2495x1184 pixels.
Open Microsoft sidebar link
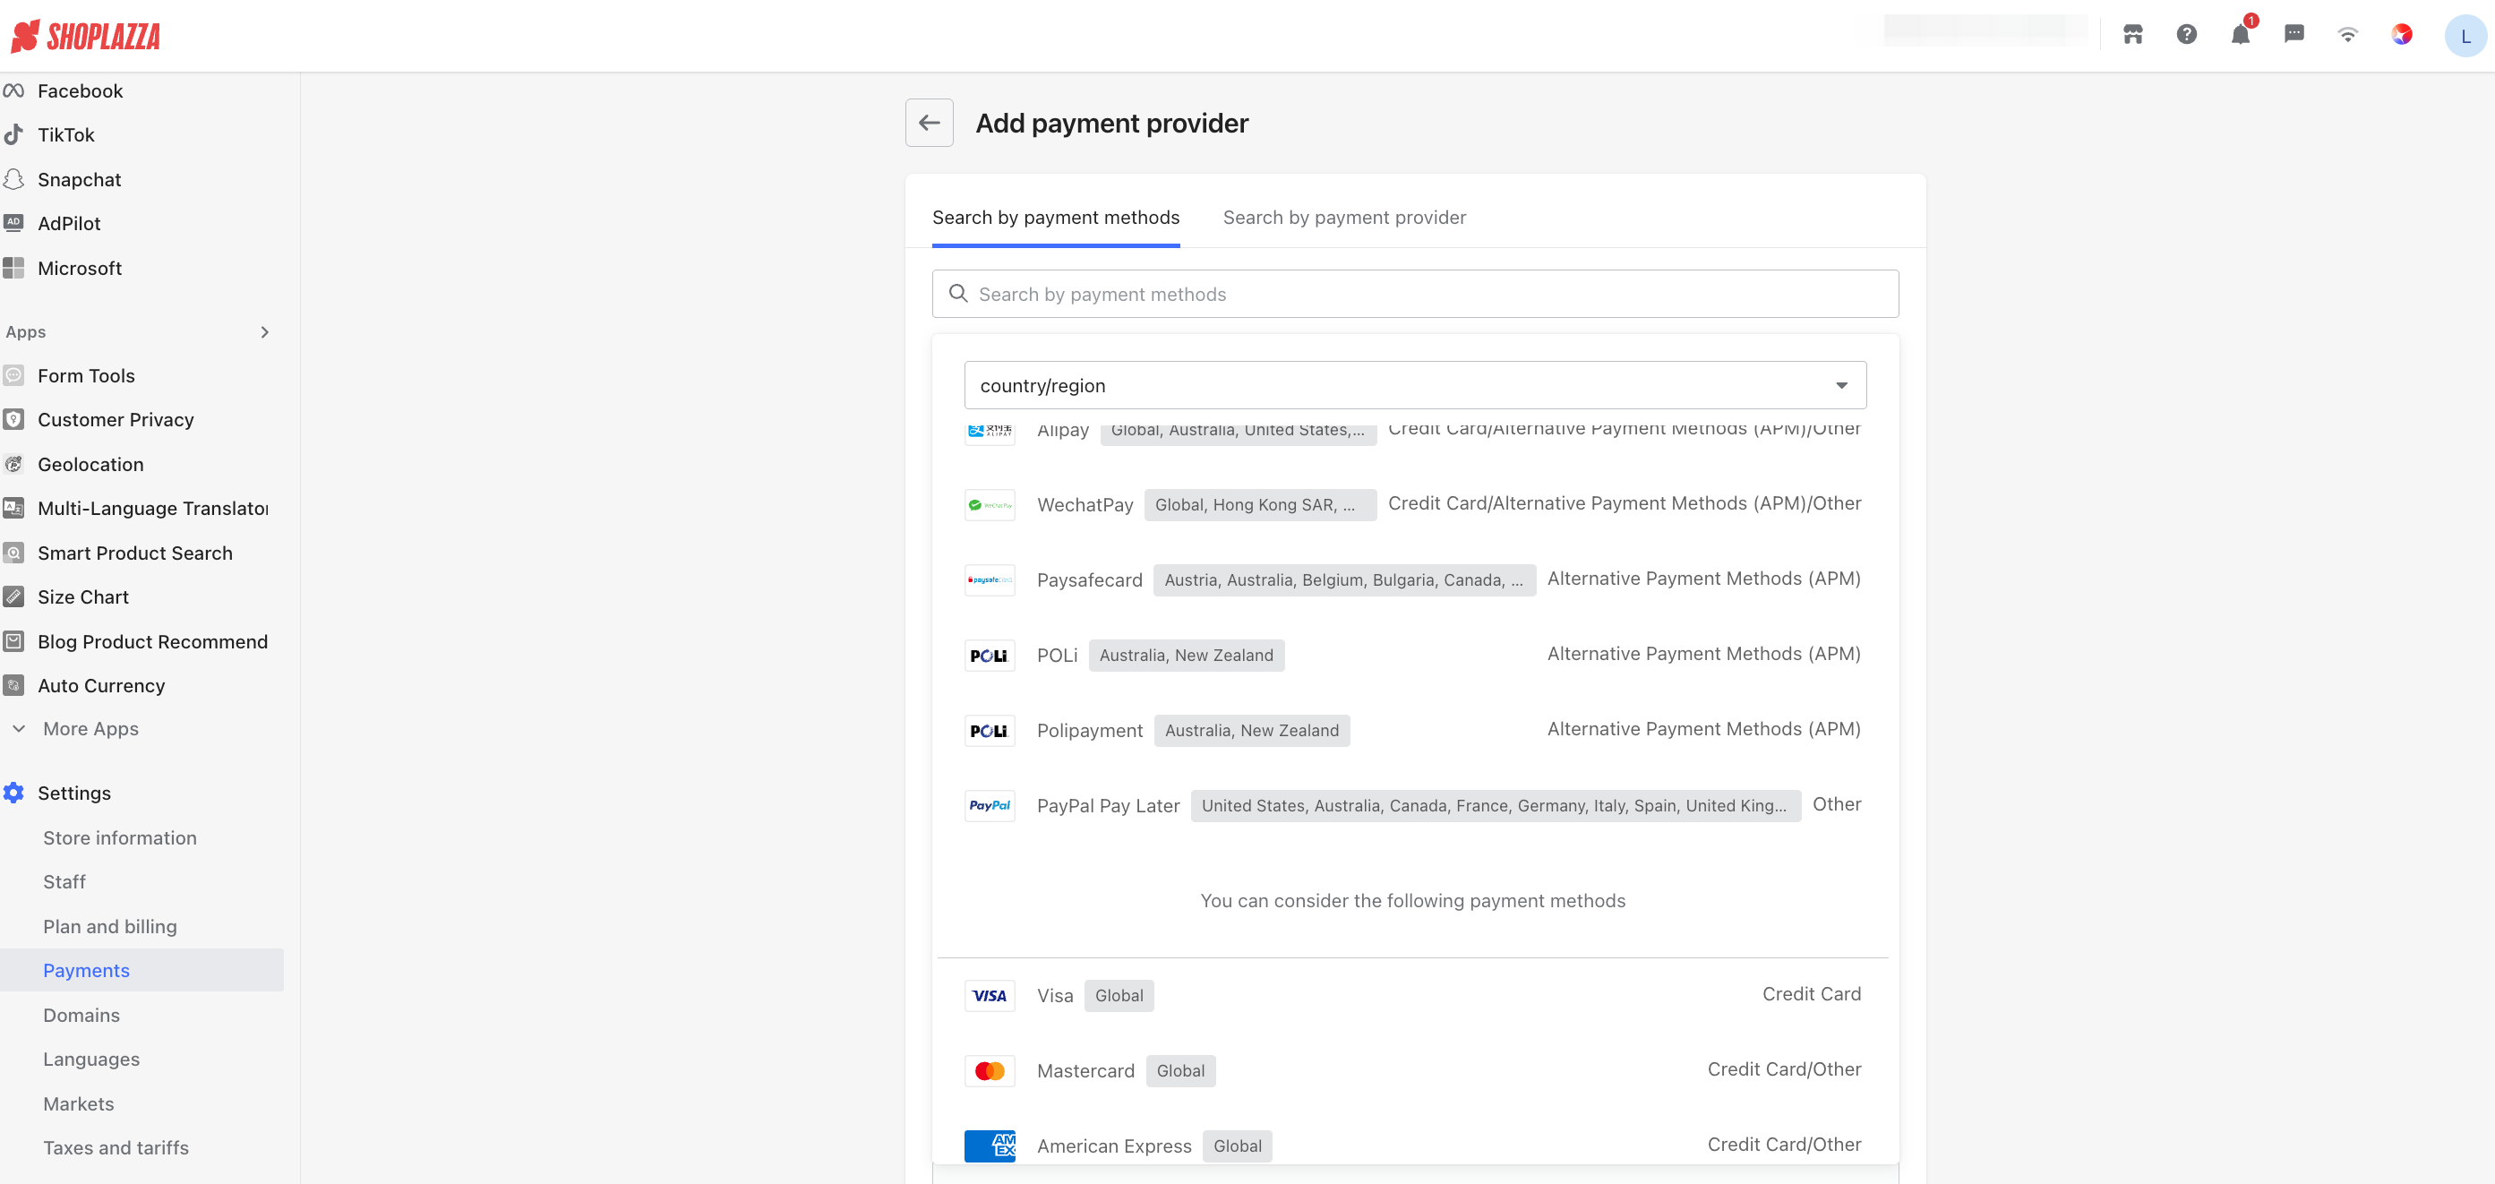tap(80, 269)
